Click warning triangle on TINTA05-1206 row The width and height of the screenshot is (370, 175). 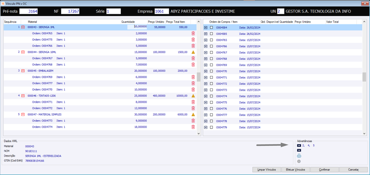pos(193,96)
